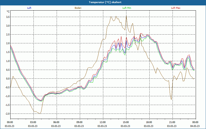Screen dimensions: 206x129
Task: Click the '0,0' y-axis value
Action: [8, 79]
